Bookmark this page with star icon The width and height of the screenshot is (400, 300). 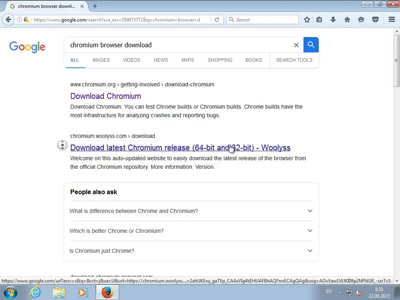tap(307, 20)
